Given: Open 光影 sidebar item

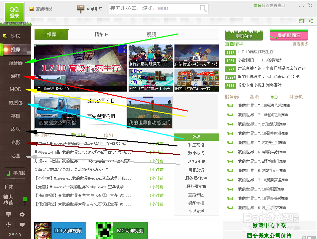Looking at the screenshot, I should (x=16, y=142).
